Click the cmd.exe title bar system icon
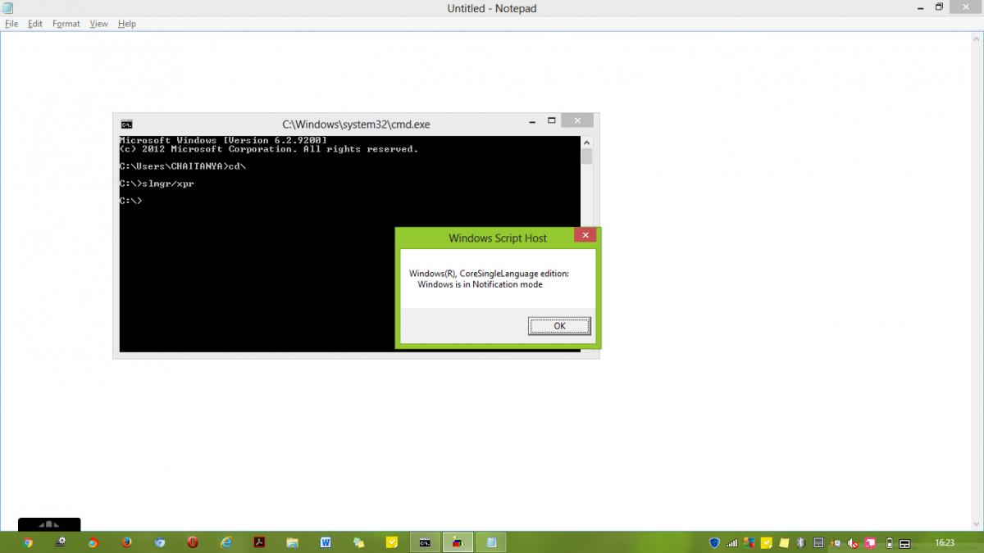Image resolution: width=984 pixels, height=553 pixels. point(126,125)
